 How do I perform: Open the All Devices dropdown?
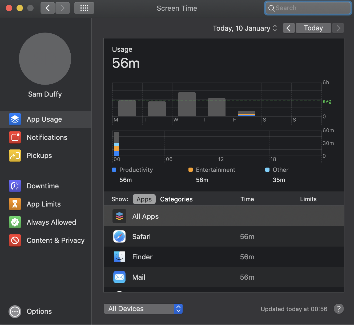click(143, 309)
